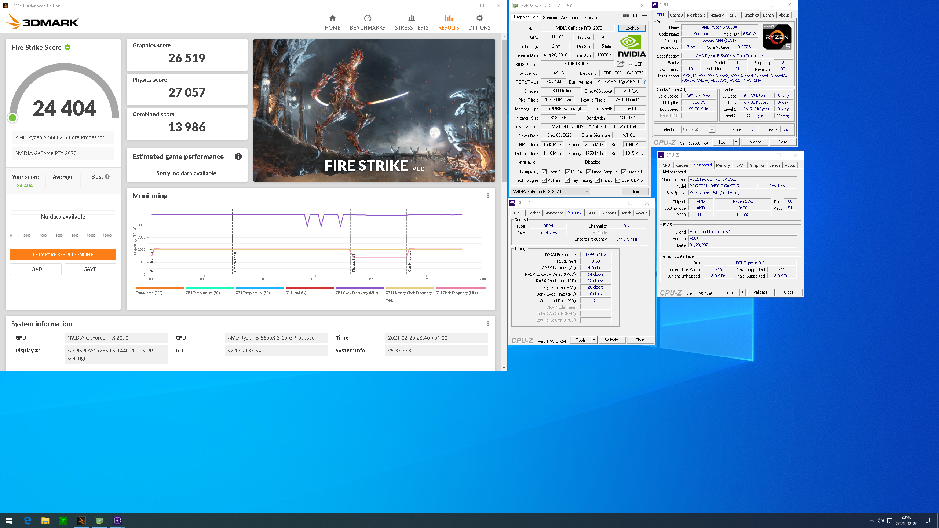The height and width of the screenshot is (528, 939).
Task: Open the BENCHMARKS gauge icon
Action: pos(368,18)
